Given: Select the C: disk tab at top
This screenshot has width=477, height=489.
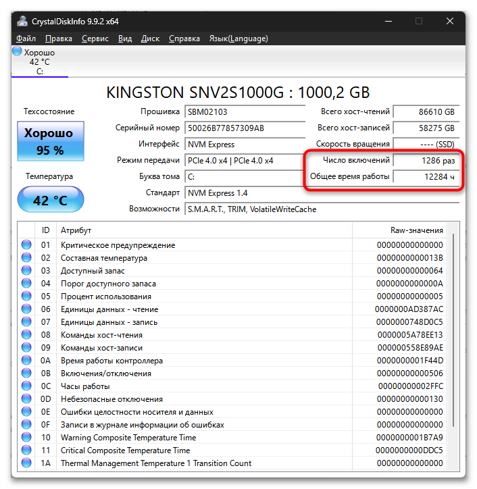Looking at the screenshot, I should click(x=39, y=61).
